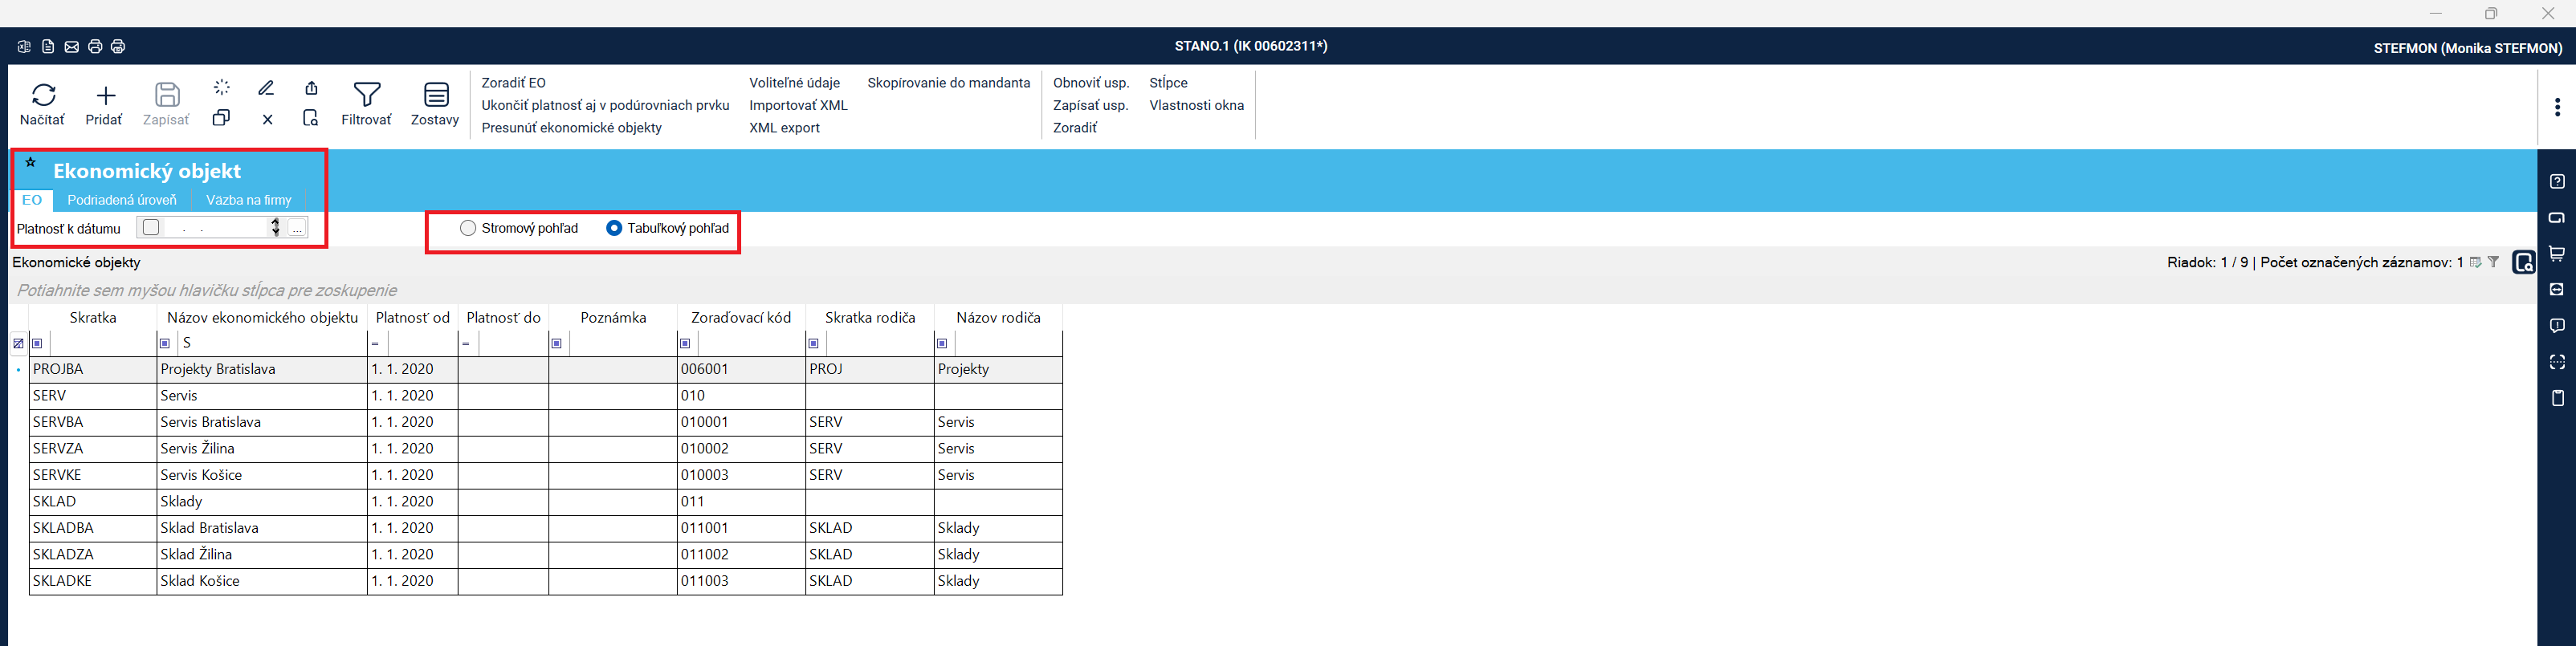Select the Stromový pohľad radio button
Viewport: 2576px width, 646px height.
(468, 228)
